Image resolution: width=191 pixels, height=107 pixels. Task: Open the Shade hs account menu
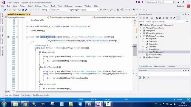(x=181, y=6)
